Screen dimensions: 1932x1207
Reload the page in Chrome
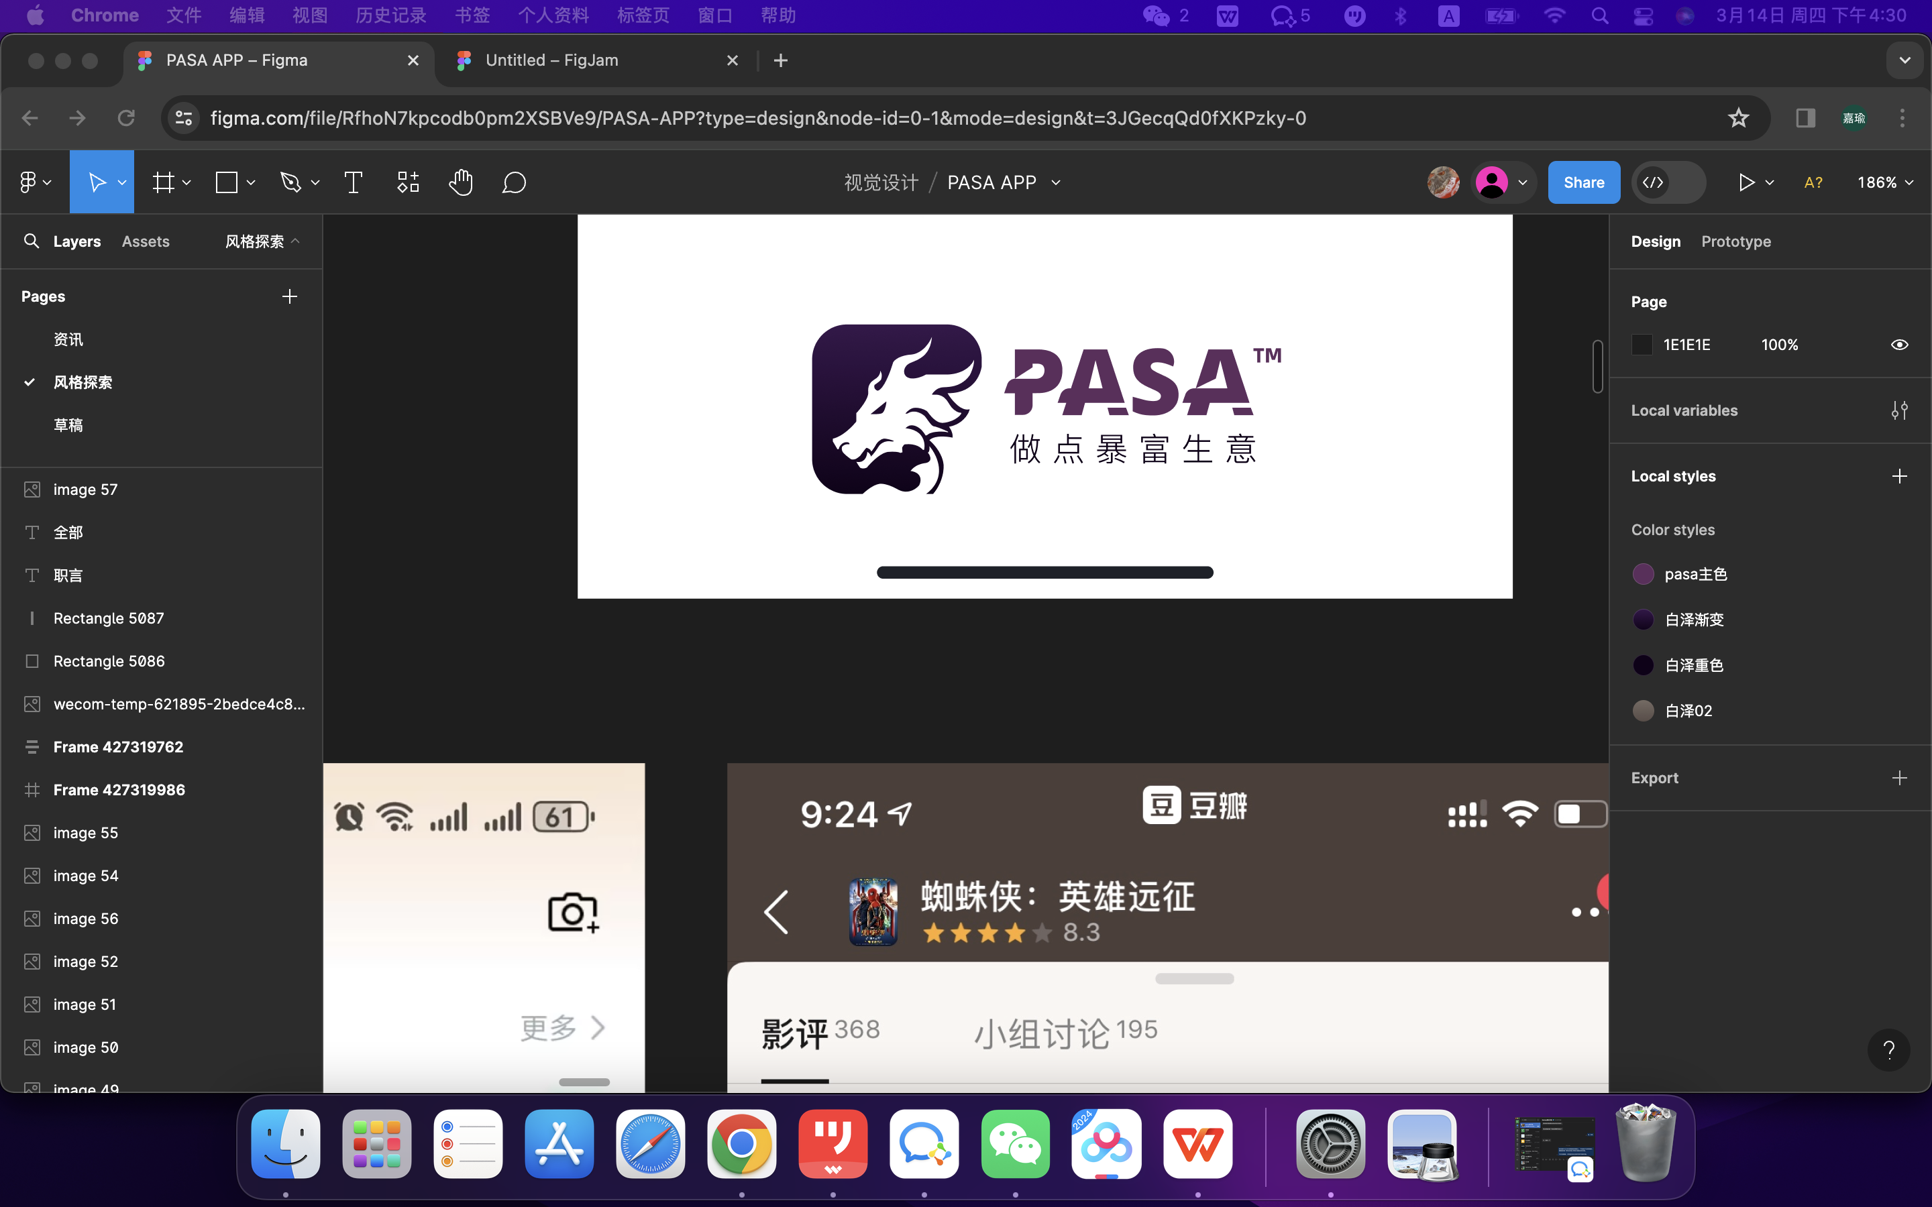[x=126, y=118]
